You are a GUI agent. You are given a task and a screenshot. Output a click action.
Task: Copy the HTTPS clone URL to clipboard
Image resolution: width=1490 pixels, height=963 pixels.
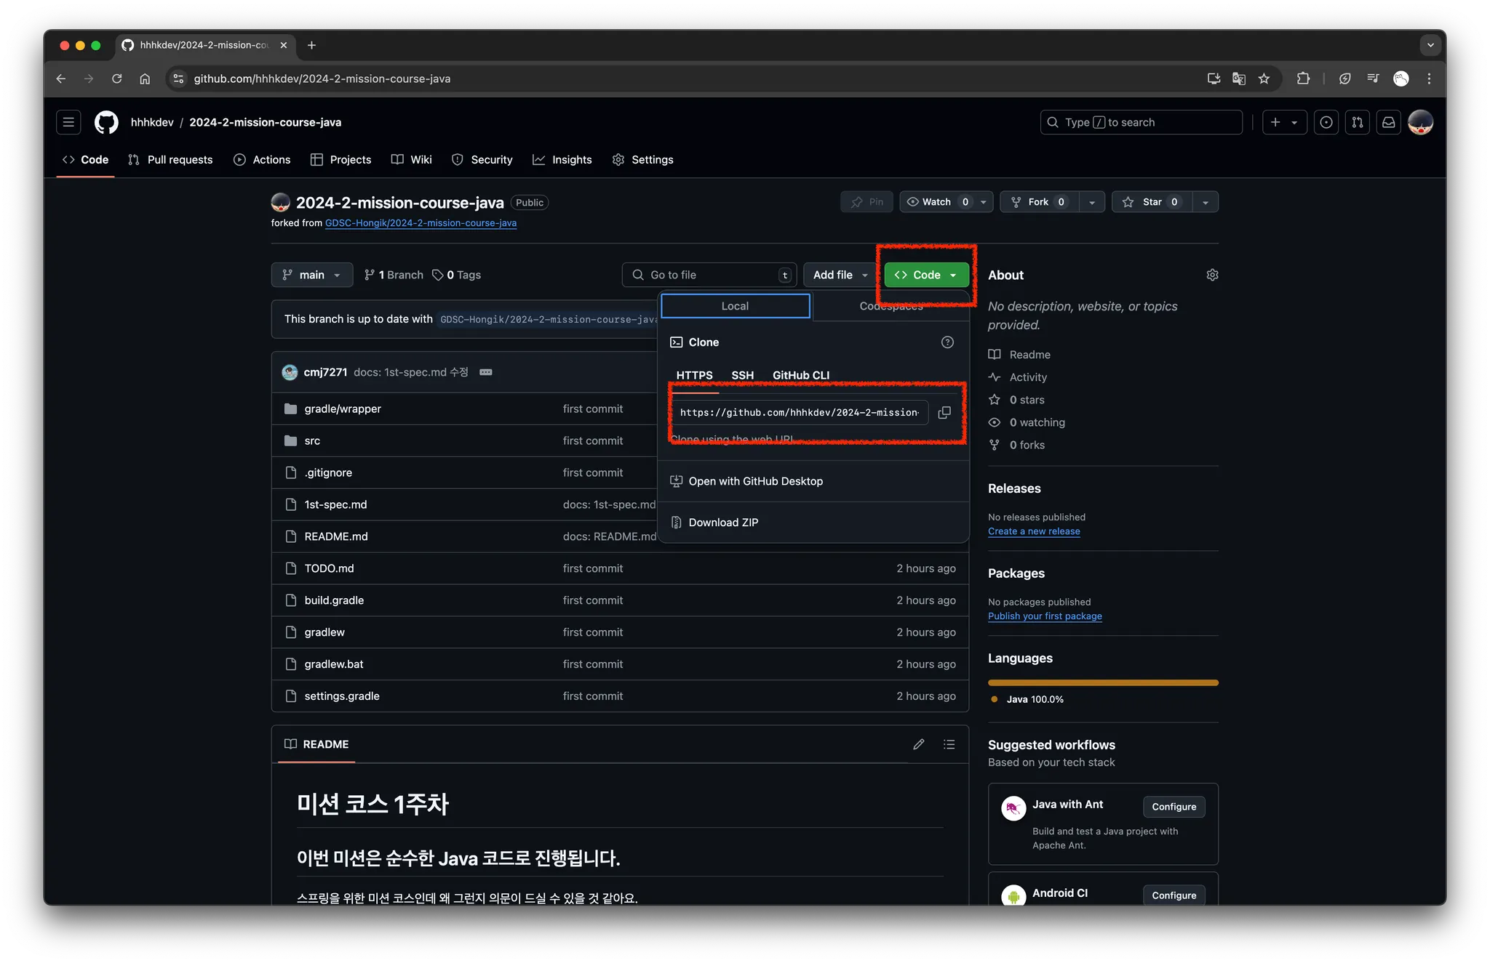(x=944, y=412)
